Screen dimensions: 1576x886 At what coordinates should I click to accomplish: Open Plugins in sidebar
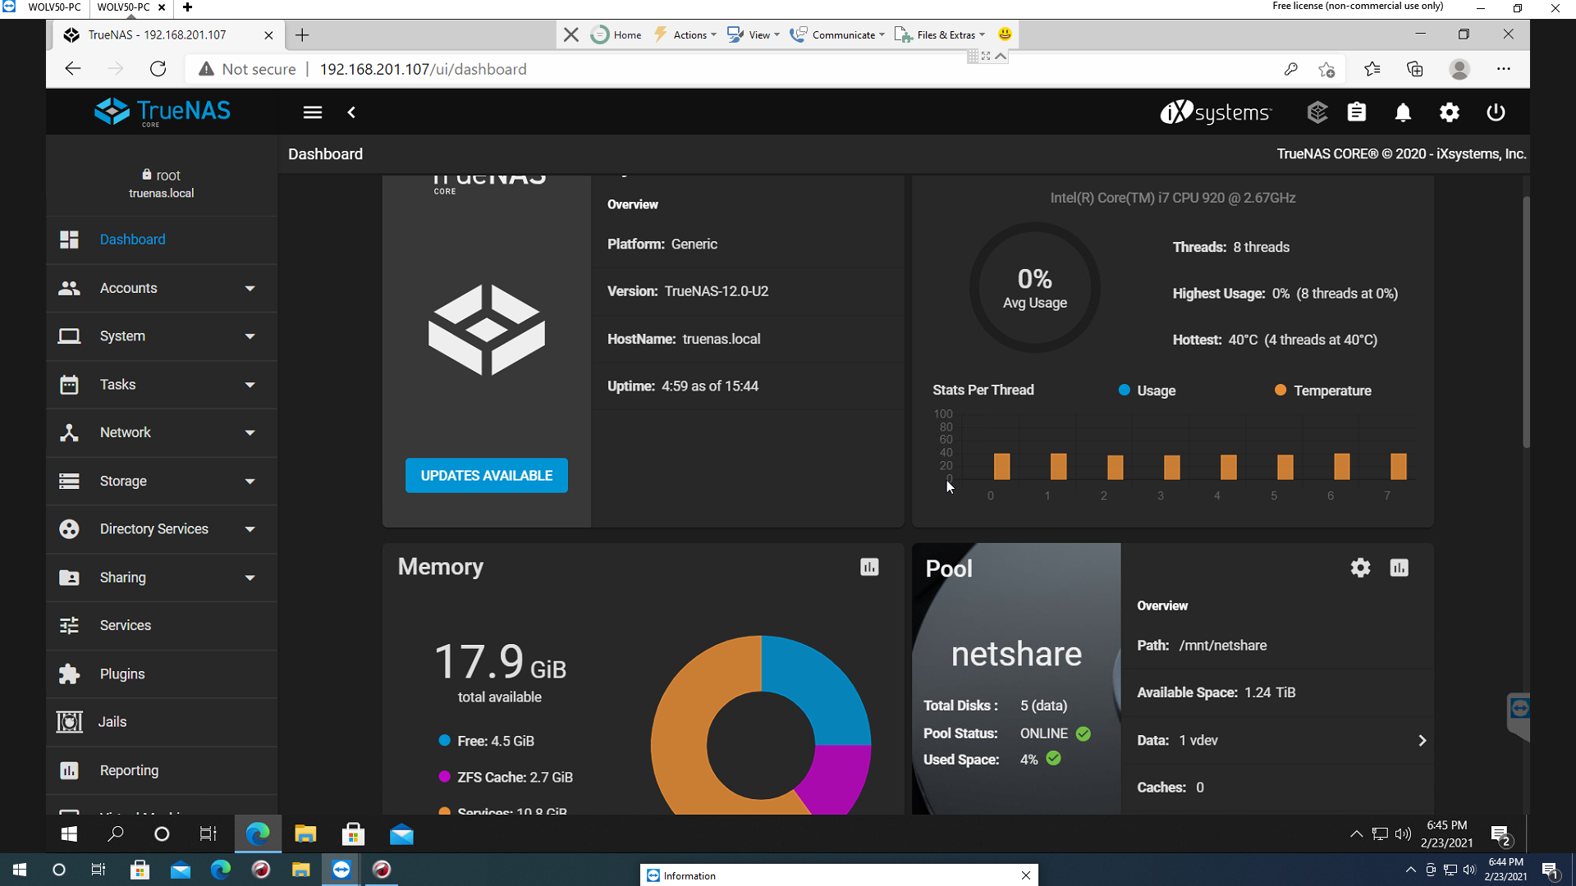pos(162,674)
